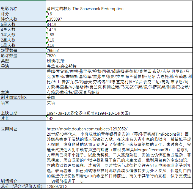Click the 0.1% value in the 2星人数 row
This screenshot has width=193, height=189.
click(x=51, y=40)
